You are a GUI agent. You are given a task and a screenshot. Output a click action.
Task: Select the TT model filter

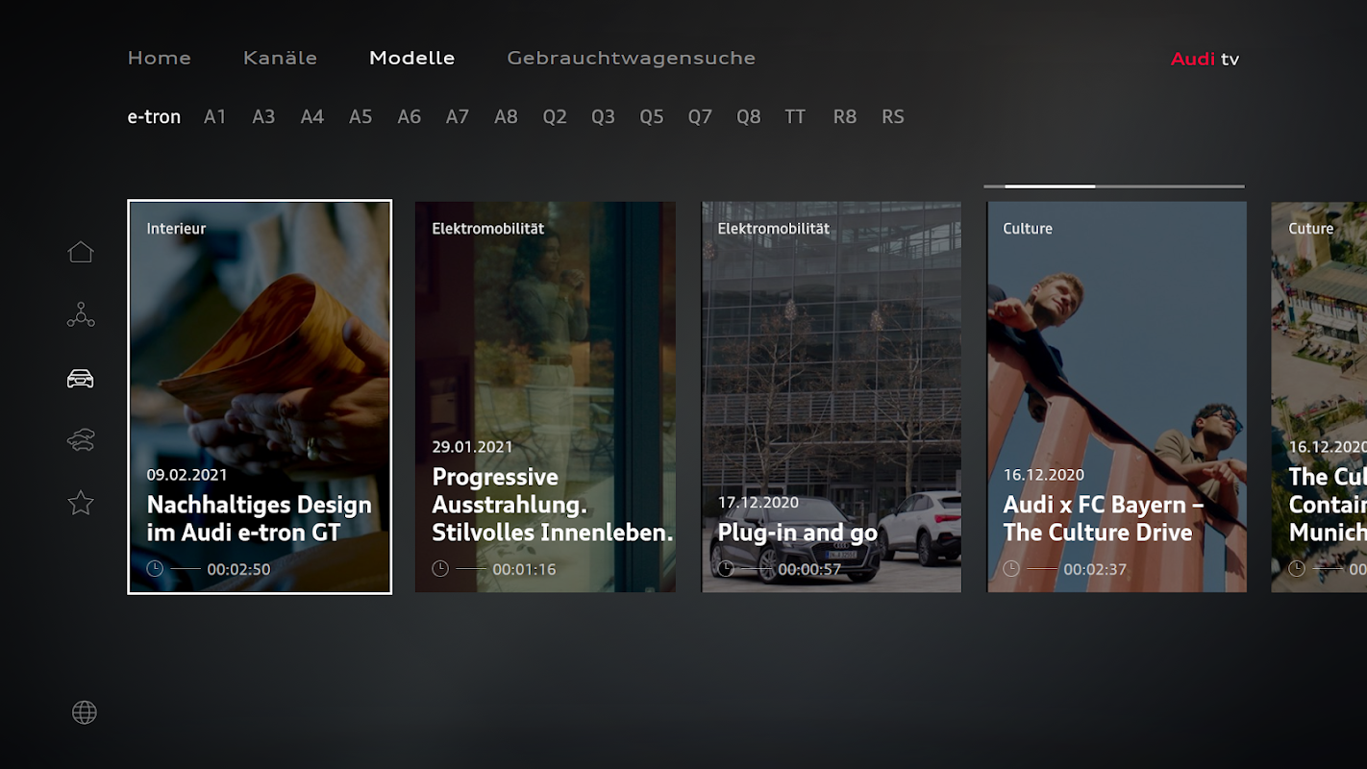coord(795,116)
